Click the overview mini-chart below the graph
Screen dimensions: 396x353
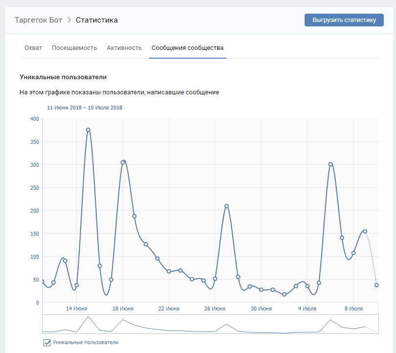[210, 325]
